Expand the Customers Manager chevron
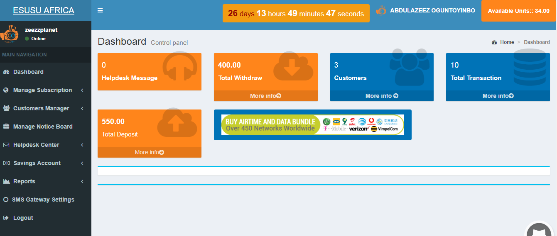The height and width of the screenshot is (236, 557). tap(82, 108)
